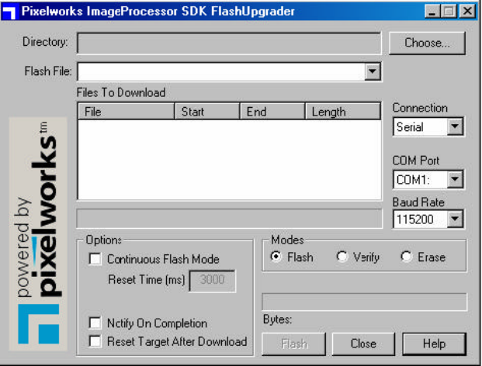Click the Pixelworks title bar icon
This screenshot has width=482, height=366.
click(x=9, y=12)
